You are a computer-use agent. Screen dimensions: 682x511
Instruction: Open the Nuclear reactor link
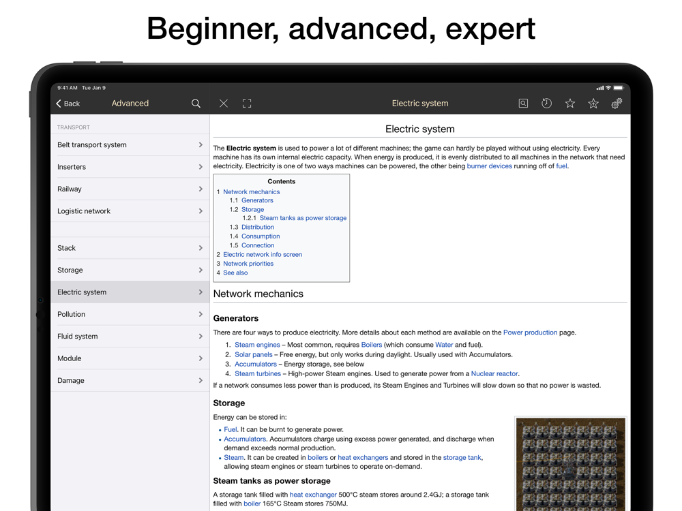[494, 373]
